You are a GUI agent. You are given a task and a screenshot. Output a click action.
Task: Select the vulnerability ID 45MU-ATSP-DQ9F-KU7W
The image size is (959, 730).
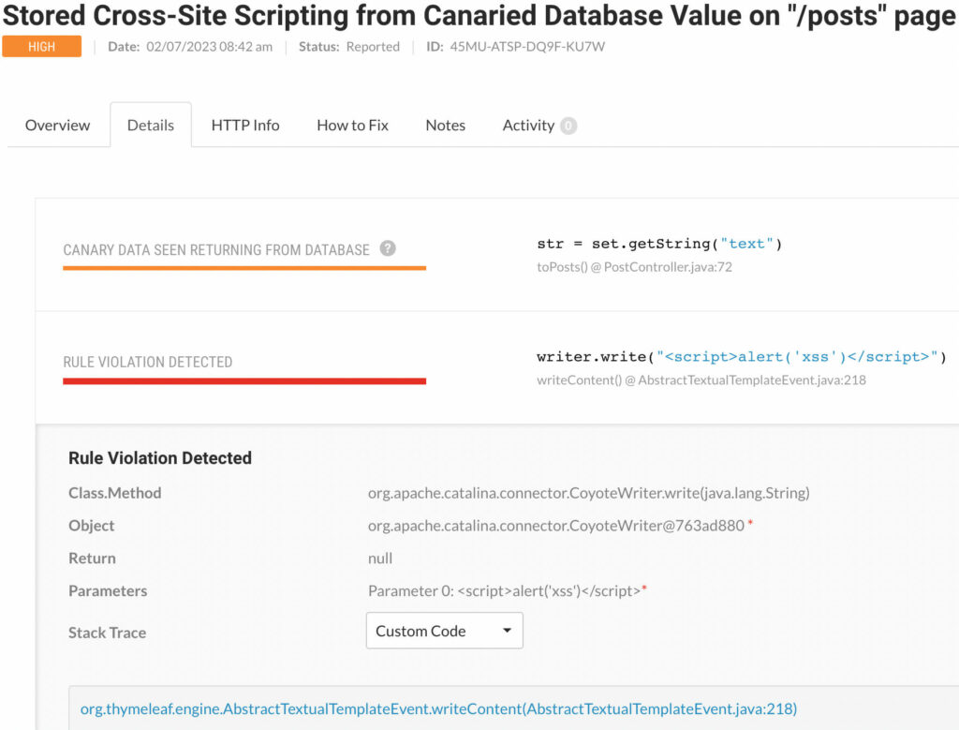pyautogui.click(x=527, y=47)
